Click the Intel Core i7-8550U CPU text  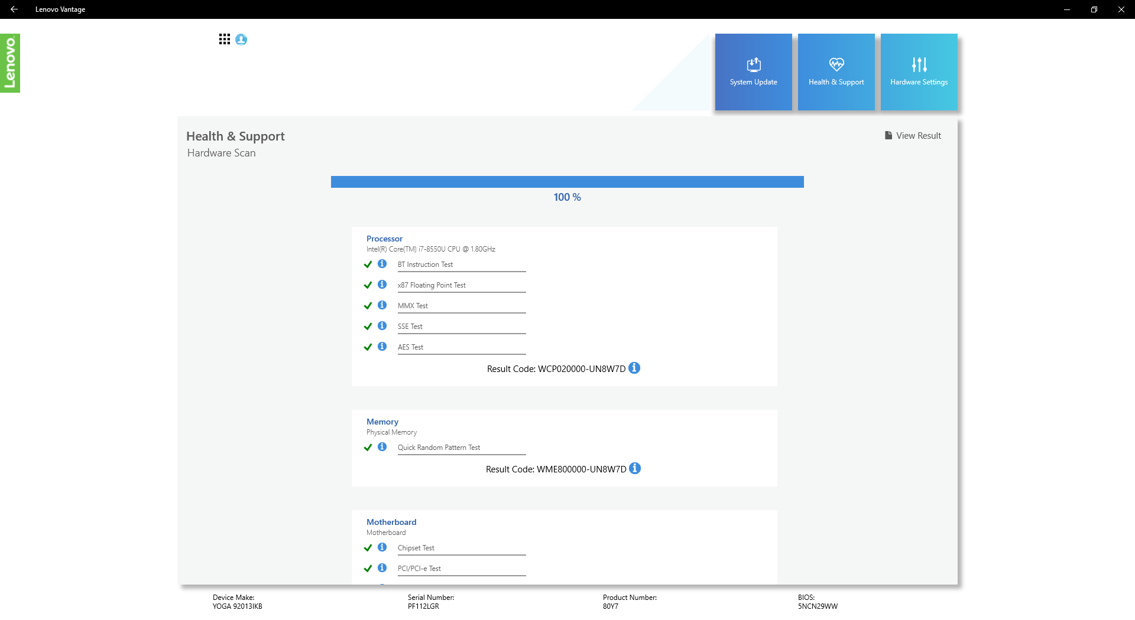431,249
